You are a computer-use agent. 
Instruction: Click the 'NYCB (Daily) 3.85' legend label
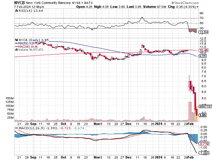coord(34,40)
